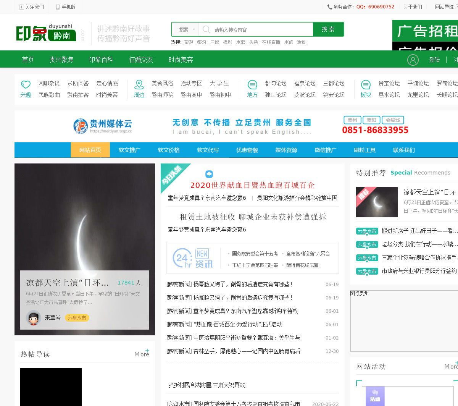
Task: Click the magnifier icon in search box
Action: [206, 29]
